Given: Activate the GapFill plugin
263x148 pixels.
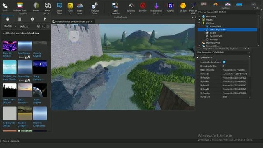Looking at the screenshot, I should coord(171,6).
